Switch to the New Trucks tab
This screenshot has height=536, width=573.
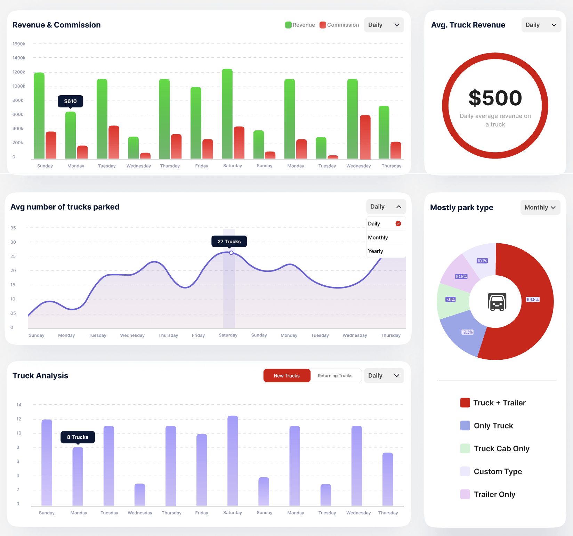(287, 376)
